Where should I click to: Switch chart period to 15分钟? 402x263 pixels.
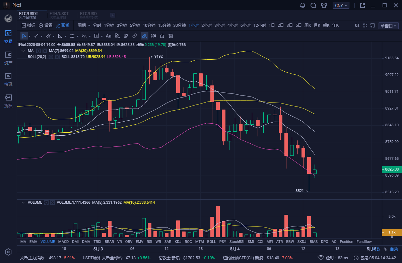coord(164,25)
